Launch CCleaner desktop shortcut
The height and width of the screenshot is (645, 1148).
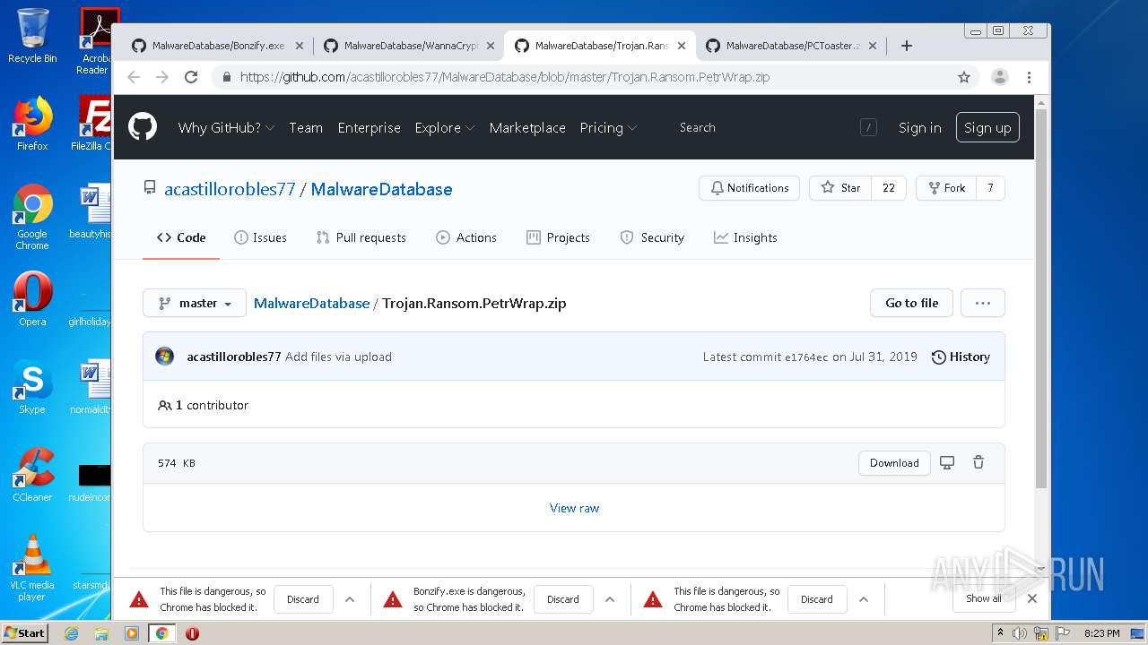click(32, 475)
